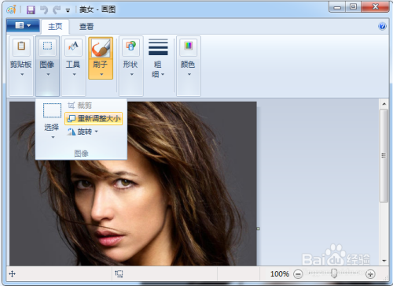Expand the 颜色 group arrow
Image resolution: width=393 pixels, height=286 pixels.
(x=189, y=75)
